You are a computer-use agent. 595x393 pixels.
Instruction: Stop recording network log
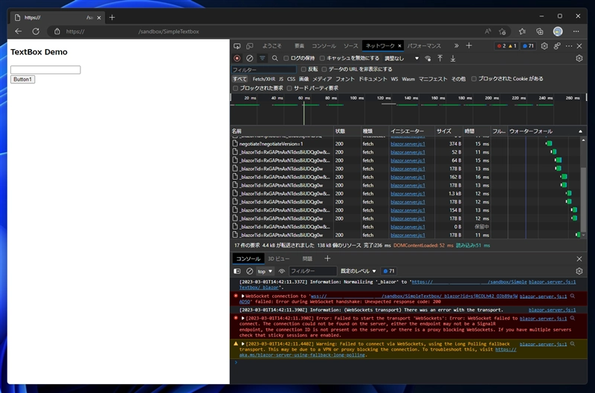tap(237, 59)
